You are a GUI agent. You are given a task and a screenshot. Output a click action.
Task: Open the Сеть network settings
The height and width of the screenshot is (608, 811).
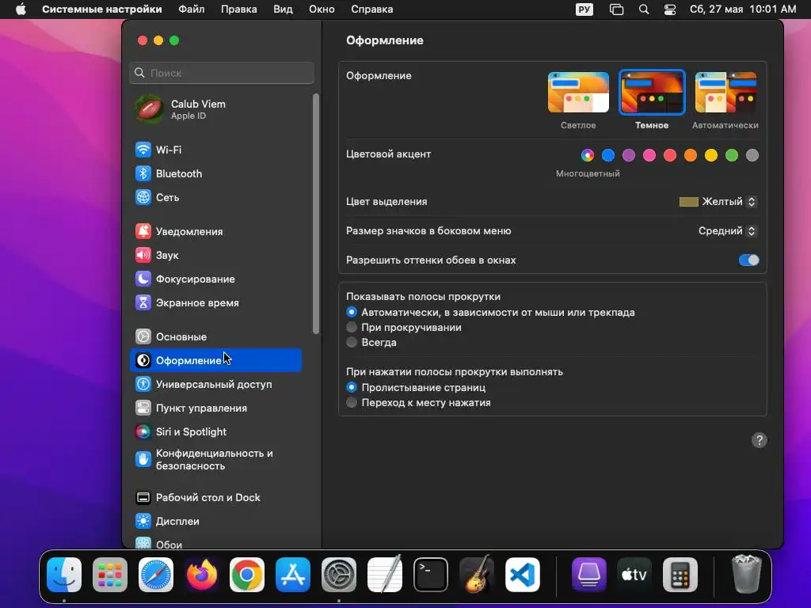215,197
